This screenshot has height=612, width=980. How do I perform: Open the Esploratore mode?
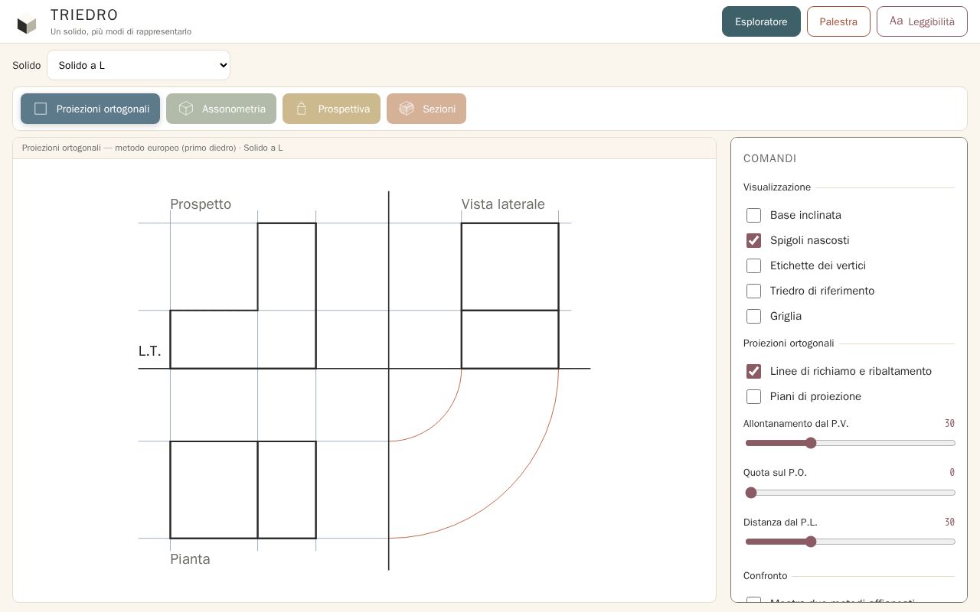point(761,21)
